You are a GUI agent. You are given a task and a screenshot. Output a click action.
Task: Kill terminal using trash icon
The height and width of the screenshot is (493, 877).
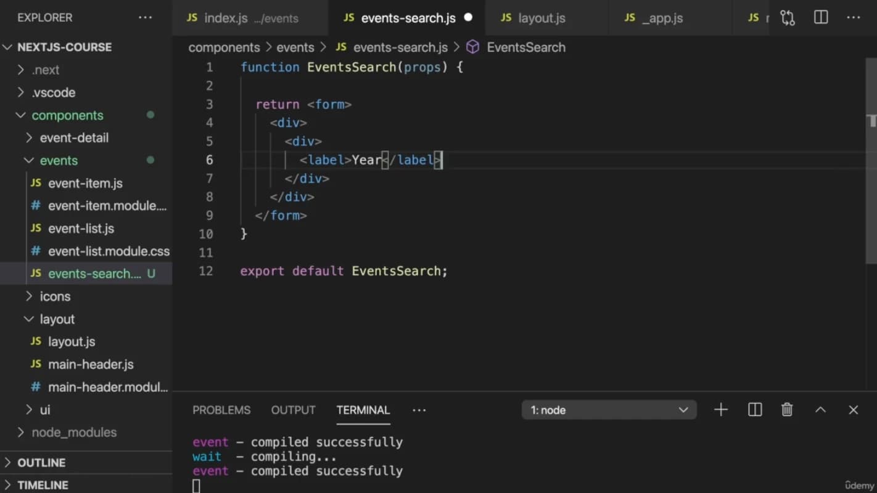787,410
